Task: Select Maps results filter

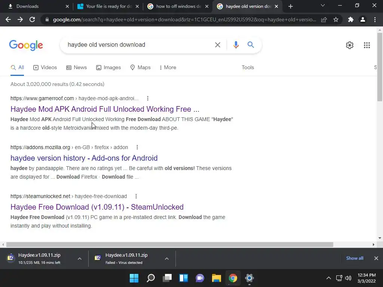Action: (x=140, y=68)
